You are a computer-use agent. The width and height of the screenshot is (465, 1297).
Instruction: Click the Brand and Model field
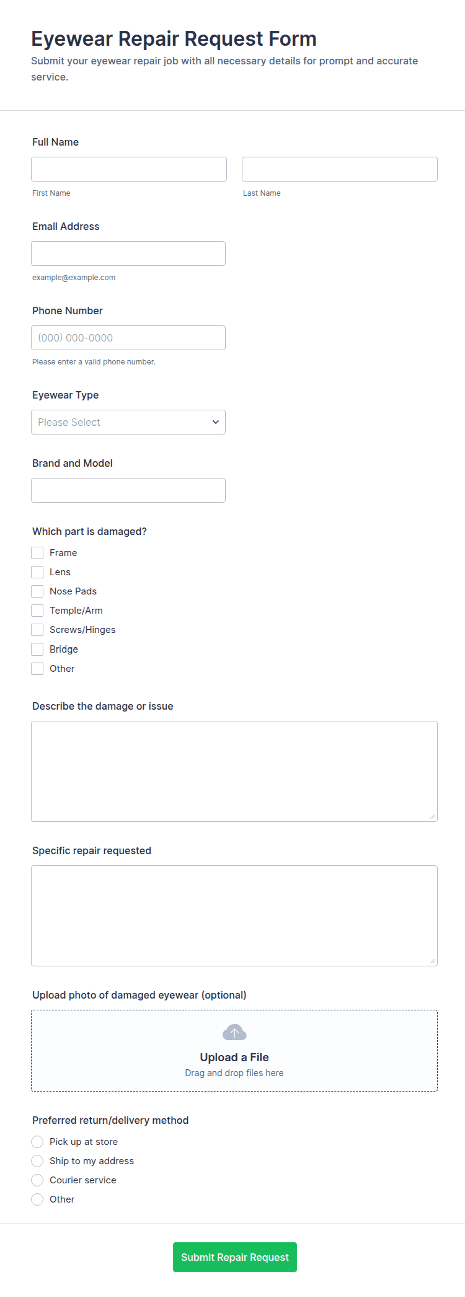[128, 490]
